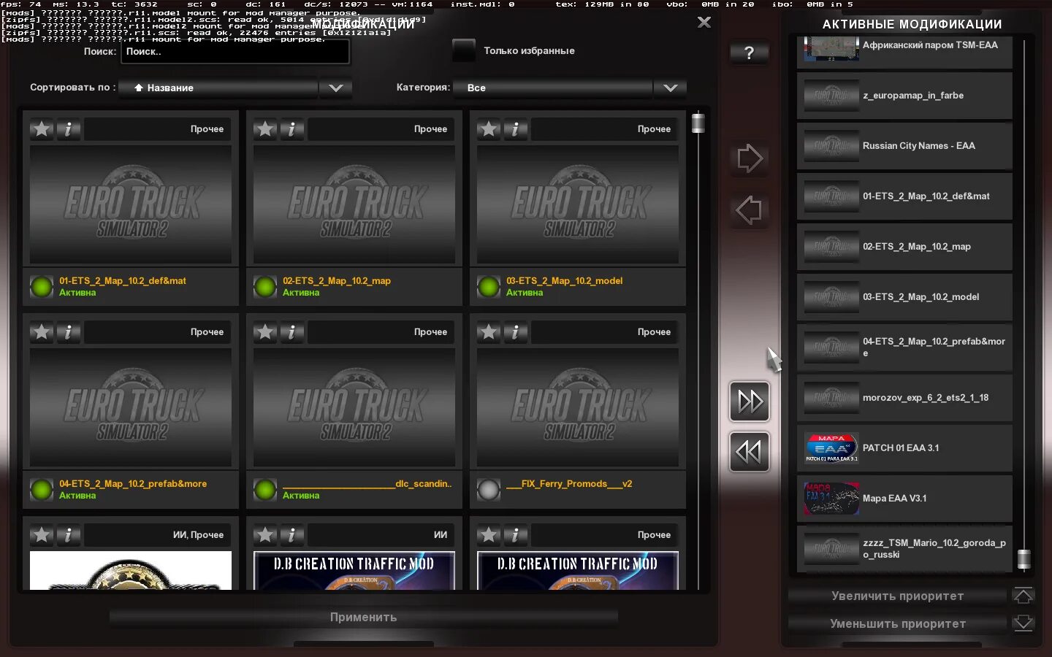Grab the active mods list scrollbar handle
1052x657 pixels.
(1024, 559)
